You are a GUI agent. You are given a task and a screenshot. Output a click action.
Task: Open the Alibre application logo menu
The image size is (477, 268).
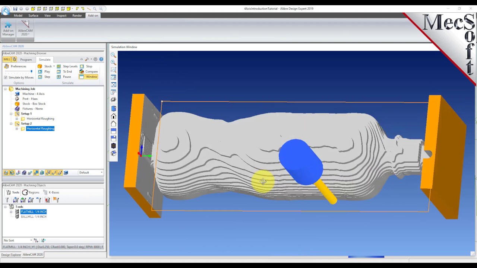coord(5,11)
